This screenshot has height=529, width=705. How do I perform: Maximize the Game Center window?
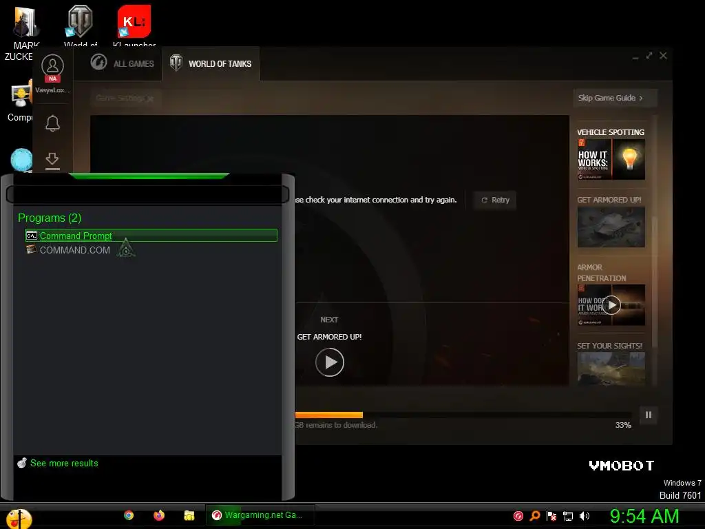pos(649,56)
